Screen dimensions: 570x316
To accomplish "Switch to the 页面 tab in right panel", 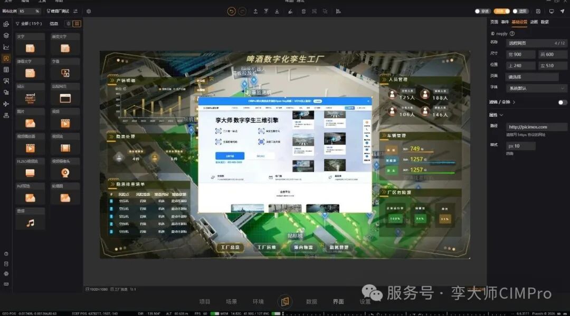I will [495, 22].
